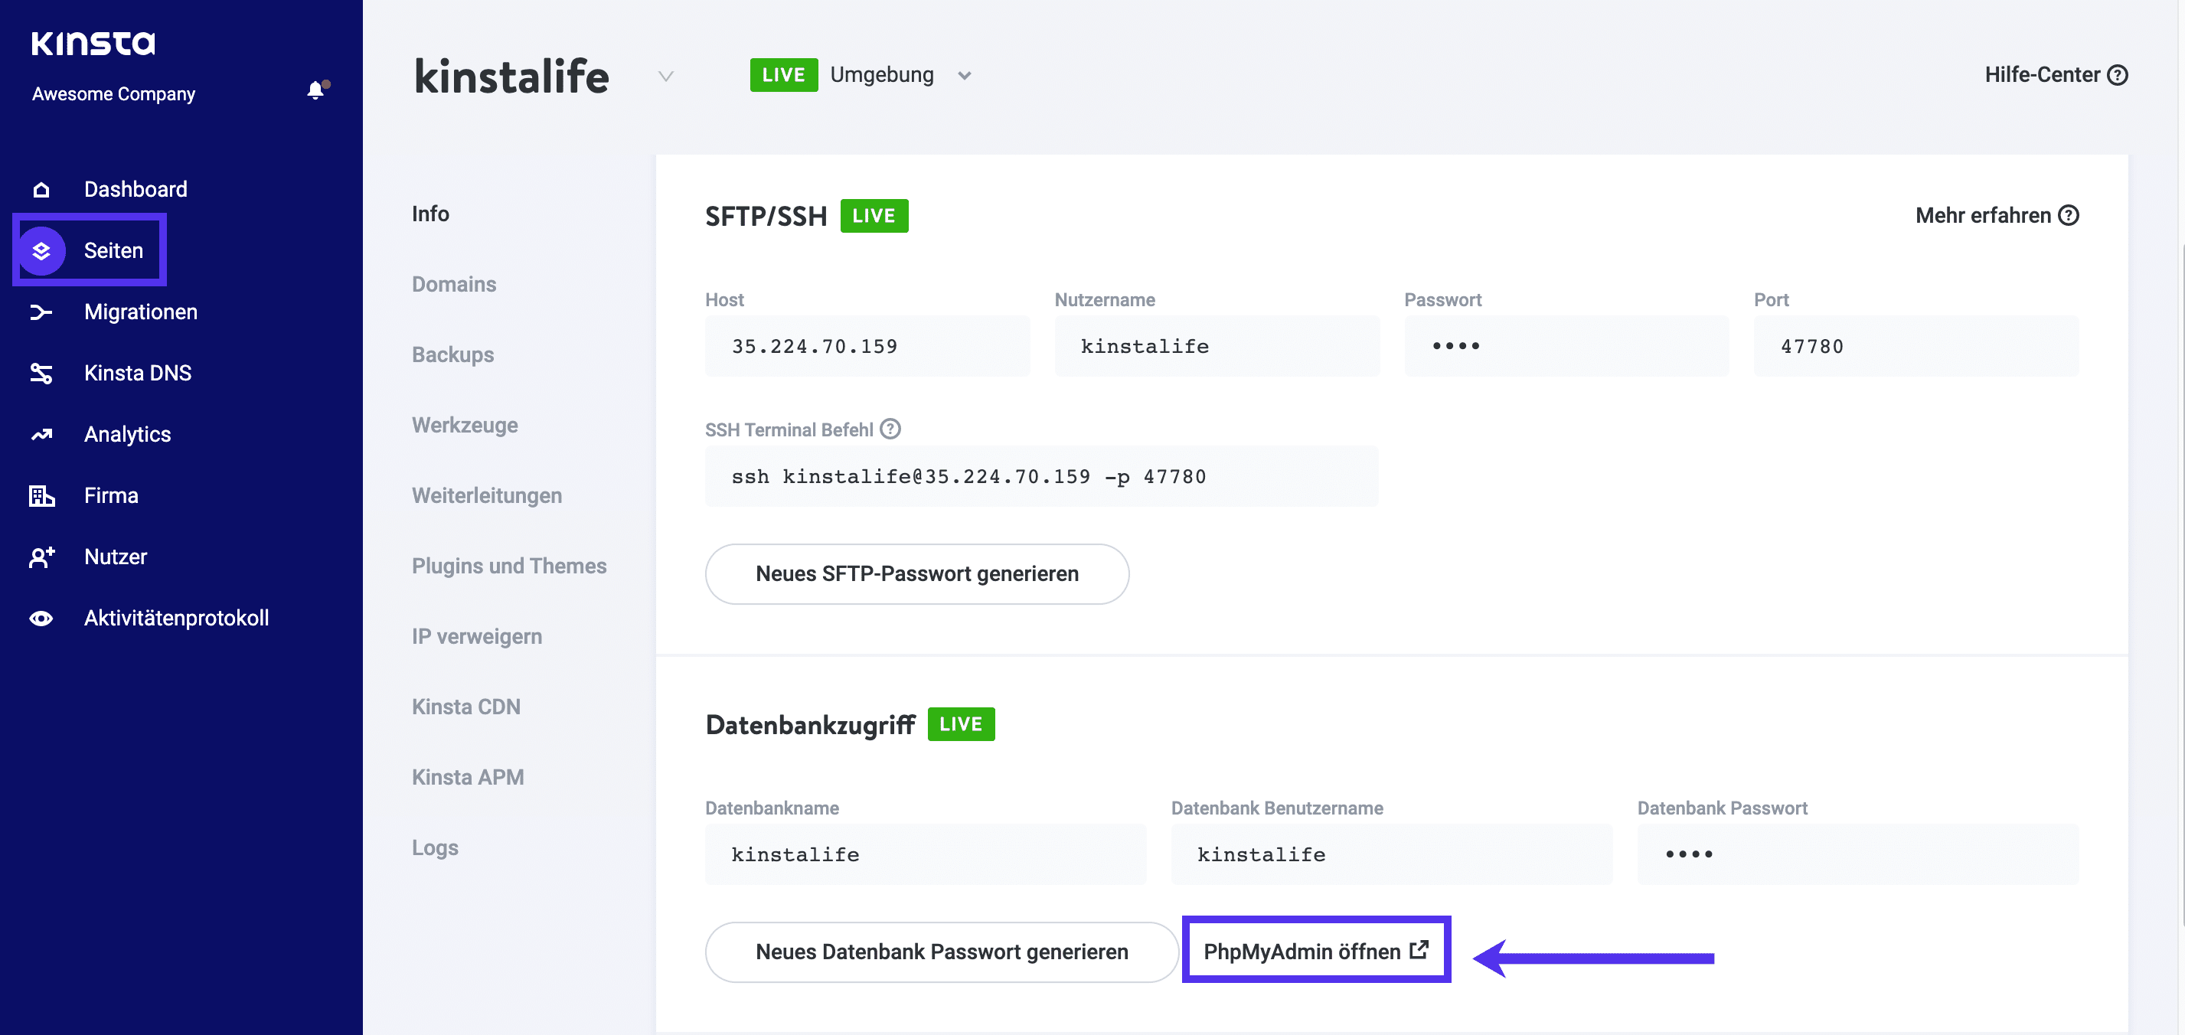Image resolution: width=2185 pixels, height=1035 pixels.
Task: Expand the kinstalife site name dropdown
Action: (x=666, y=77)
